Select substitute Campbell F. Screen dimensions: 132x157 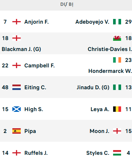tap(40, 66)
